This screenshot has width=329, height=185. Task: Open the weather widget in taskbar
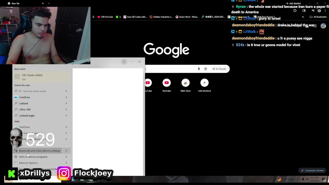click(x=286, y=179)
